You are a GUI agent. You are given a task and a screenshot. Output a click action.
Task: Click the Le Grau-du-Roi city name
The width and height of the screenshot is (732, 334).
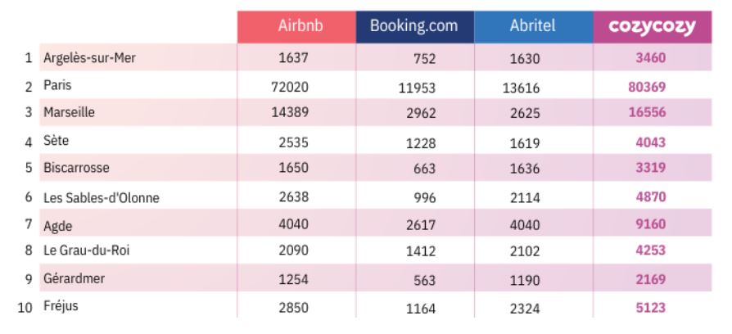click(x=86, y=251)
